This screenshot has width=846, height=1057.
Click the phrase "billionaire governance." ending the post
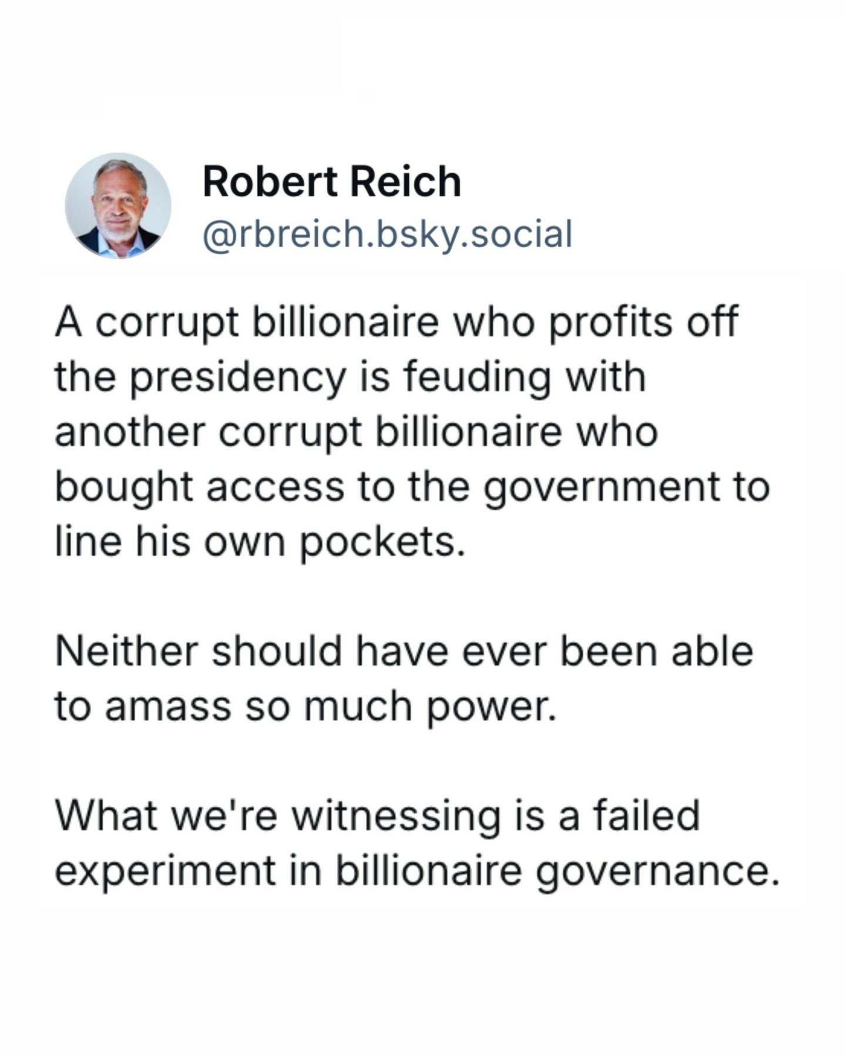[558, 870]
